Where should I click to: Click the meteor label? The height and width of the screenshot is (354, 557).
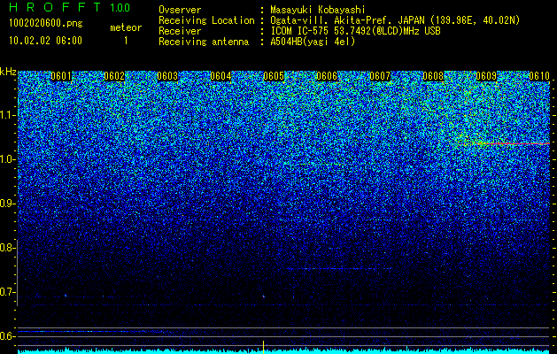click(126, 27)
